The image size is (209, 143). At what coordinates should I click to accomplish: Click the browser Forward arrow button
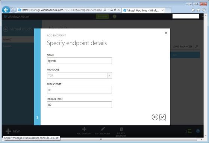pos(13,10)
